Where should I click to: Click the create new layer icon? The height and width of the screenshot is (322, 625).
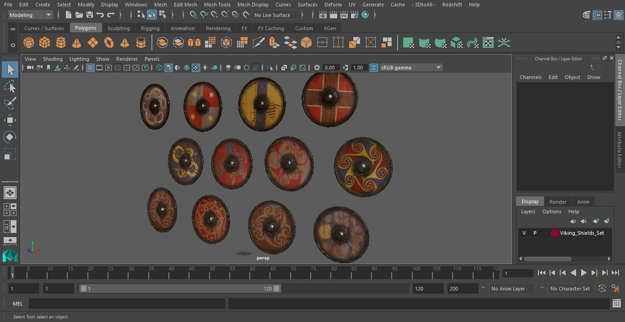(x=596, y=221)
